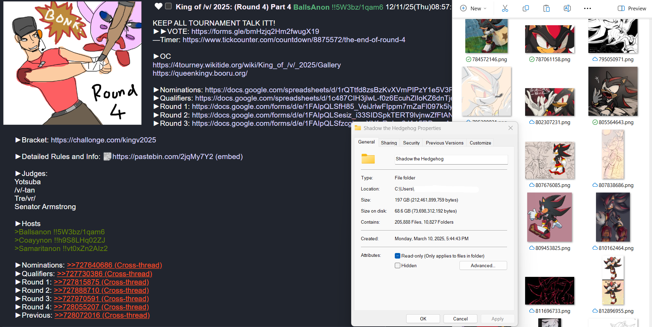This screenshot has height=327, width=652.
Task: Open the Advanced... attributes button
Action: coord(483,265)
